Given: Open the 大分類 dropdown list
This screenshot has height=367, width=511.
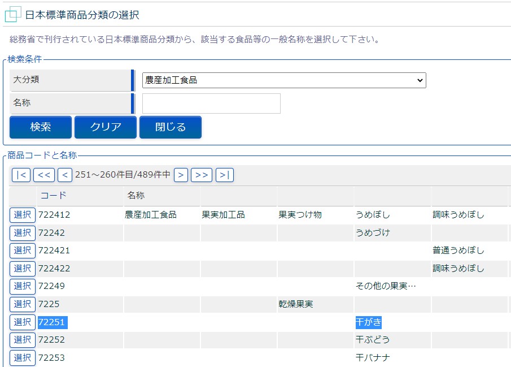Looking at the screenshot, I should (284, 80).
